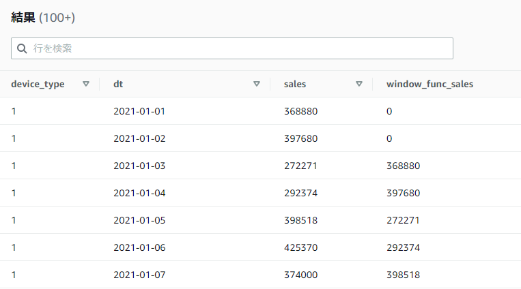
Task: Select sales value 425370
Action: 300,247
